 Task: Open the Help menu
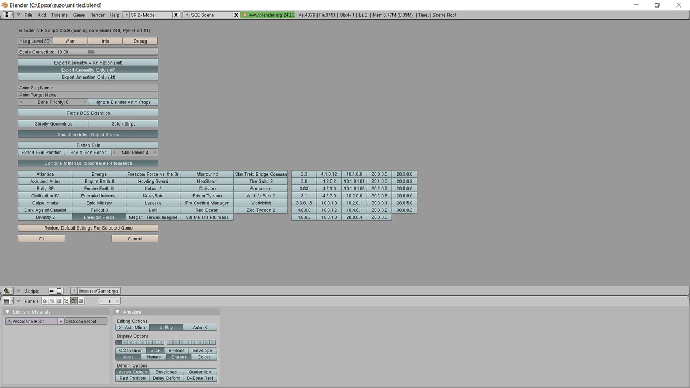click(x=114, y=15)
